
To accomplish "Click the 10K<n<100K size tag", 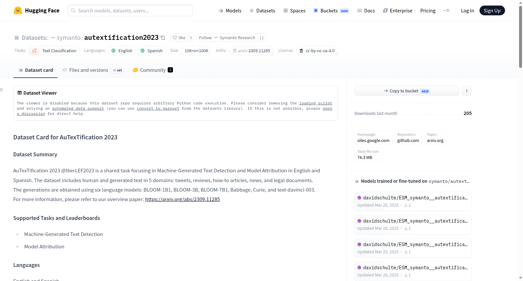I will [x=196, y=51].
